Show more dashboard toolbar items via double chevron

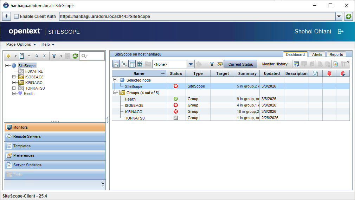tap(348, 62)
